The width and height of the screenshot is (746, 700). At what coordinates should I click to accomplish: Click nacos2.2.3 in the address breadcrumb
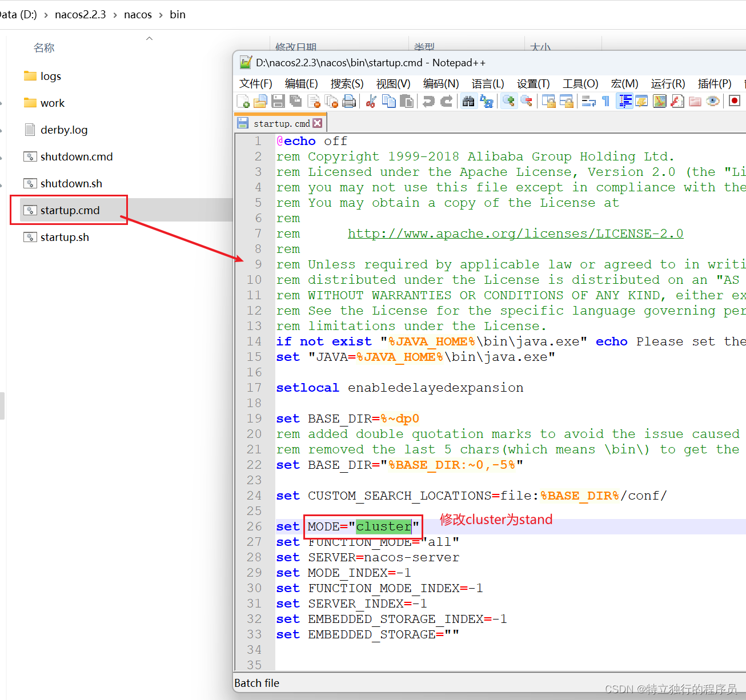tap(81, 14)
